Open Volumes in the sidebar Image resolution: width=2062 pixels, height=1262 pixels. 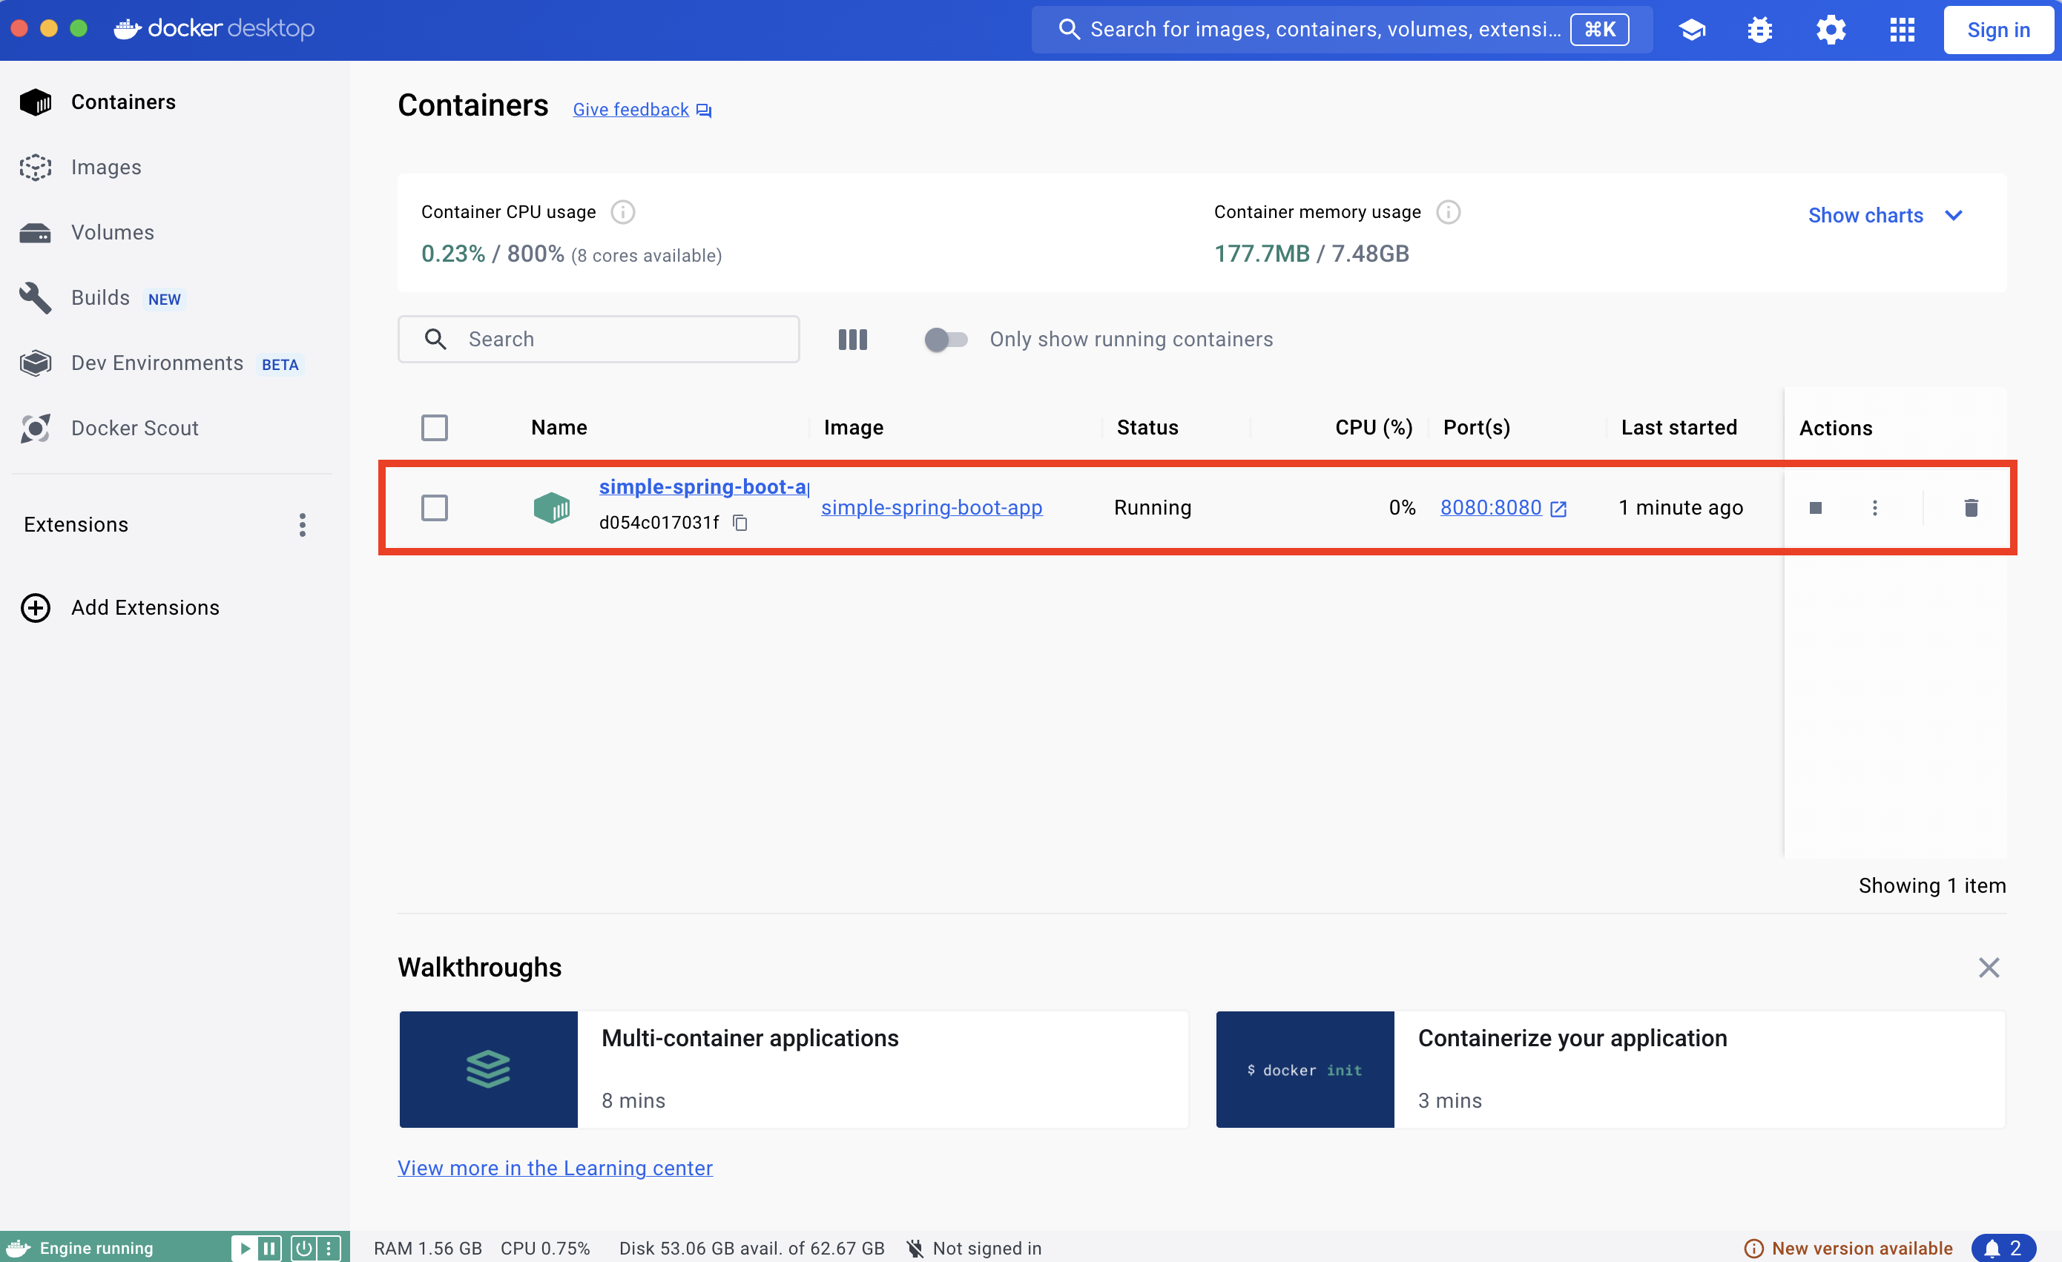pyautogui.click(x=112, y=233)
